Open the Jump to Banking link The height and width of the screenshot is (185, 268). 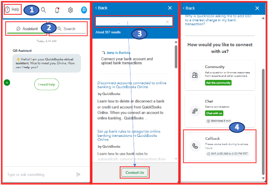click(x=118, y=53)
